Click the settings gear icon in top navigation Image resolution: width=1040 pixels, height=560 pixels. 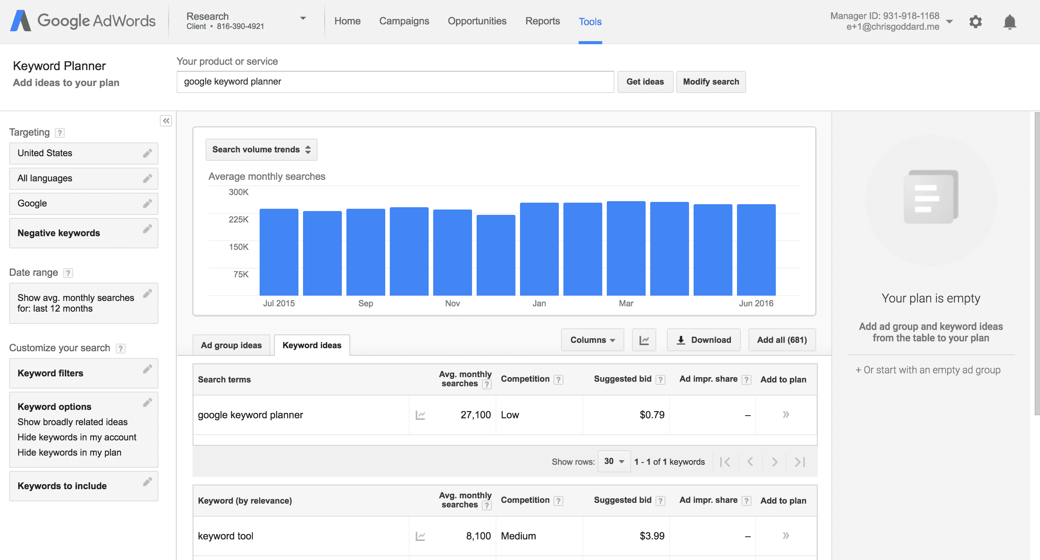point(976,20)
